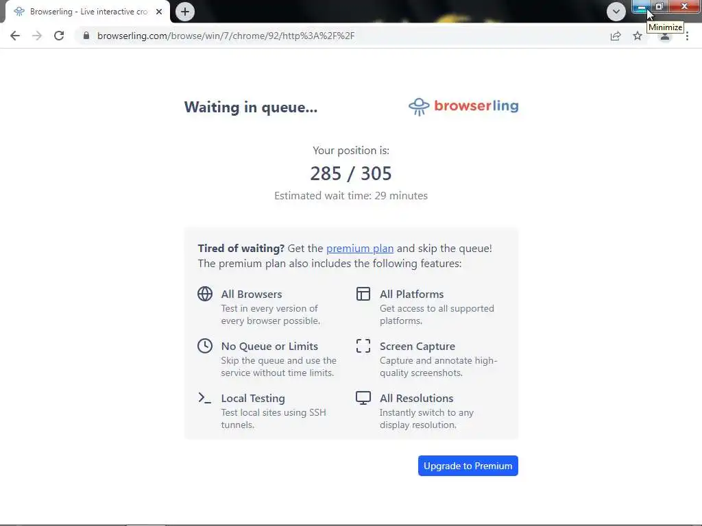The image size is (702, 526).
Task: Click the Local Testing terminal icon
Action: click(204, 398)
